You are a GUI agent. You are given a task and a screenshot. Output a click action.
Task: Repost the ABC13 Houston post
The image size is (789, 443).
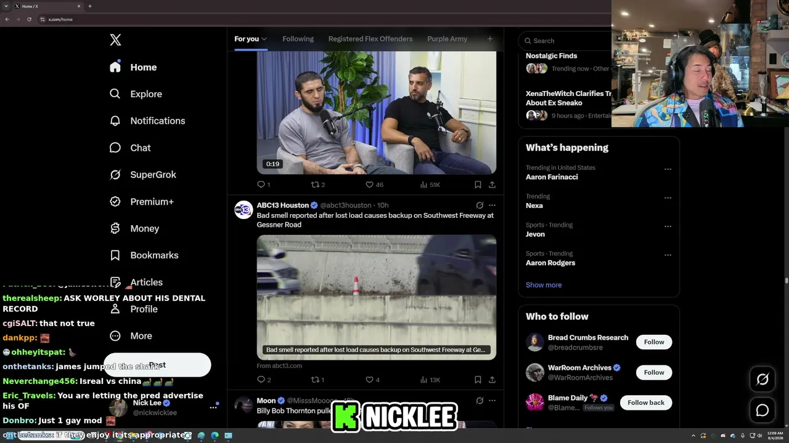(x=318, y=380)
